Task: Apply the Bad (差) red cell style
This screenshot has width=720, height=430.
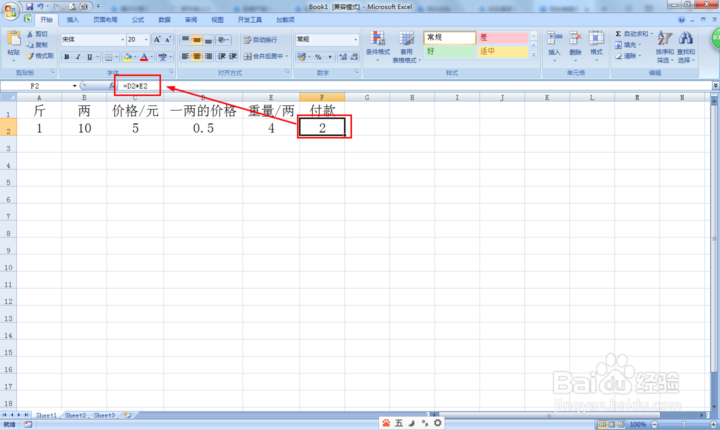Action: click(x=502, y=37)
